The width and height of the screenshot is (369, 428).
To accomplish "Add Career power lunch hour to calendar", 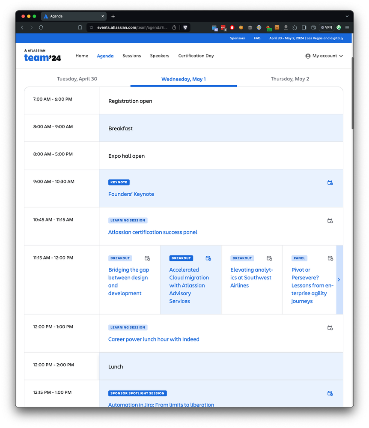I will click(x=330, y=328).
